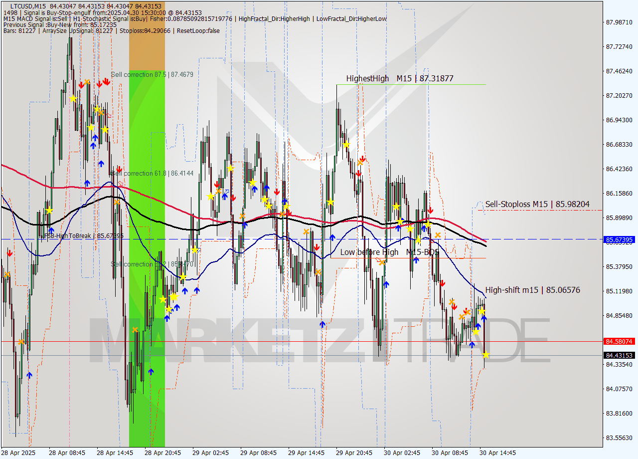Screen dimensions: 638x459
Task: Click the orange X marker near 30 Apr 08:45
Action: (x=461, y=315)
